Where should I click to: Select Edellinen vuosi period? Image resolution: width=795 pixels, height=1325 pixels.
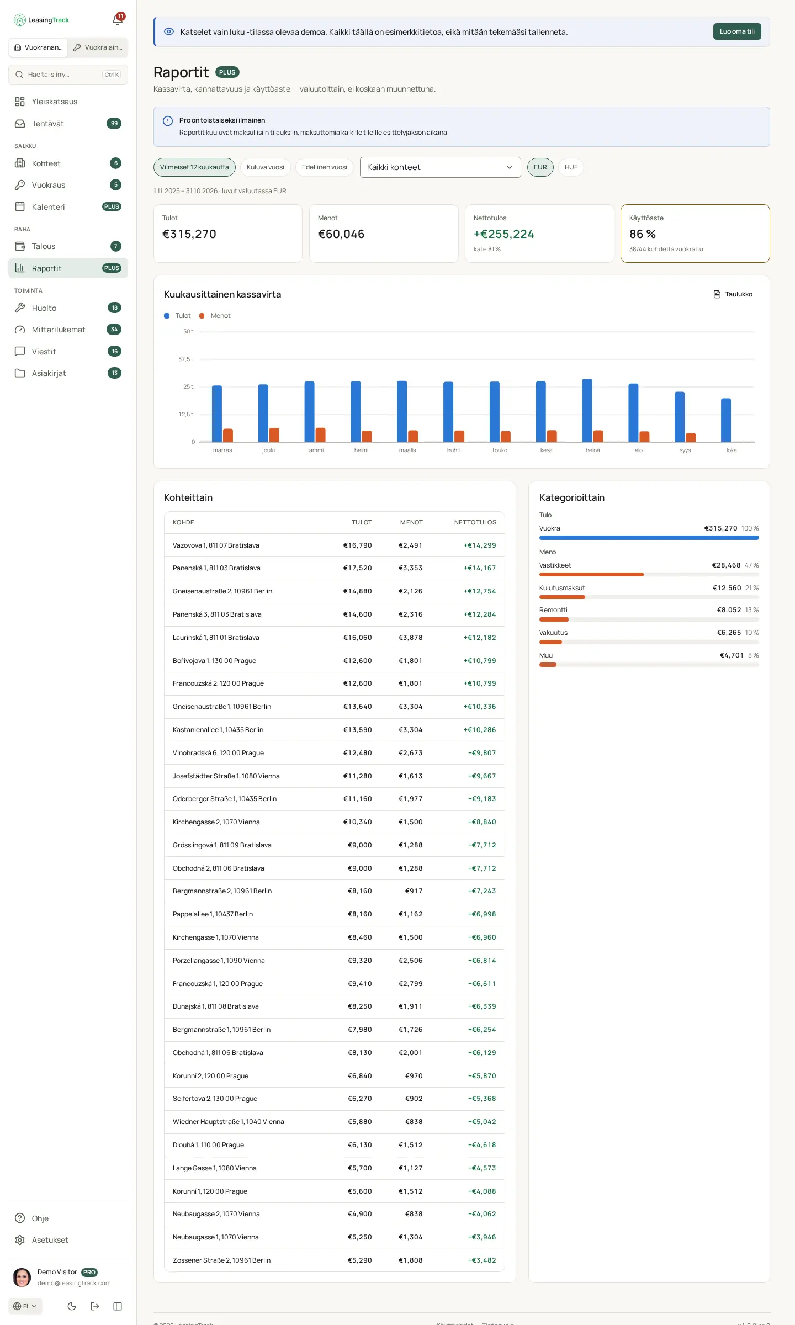[325, 167]
